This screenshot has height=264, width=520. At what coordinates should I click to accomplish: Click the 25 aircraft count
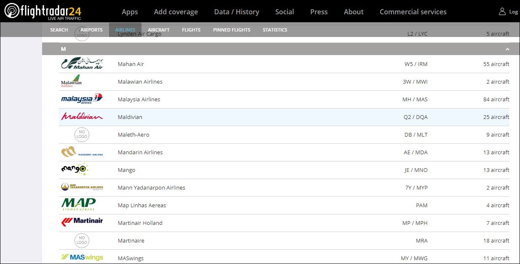pyautogui.click(x=496, y=117)
